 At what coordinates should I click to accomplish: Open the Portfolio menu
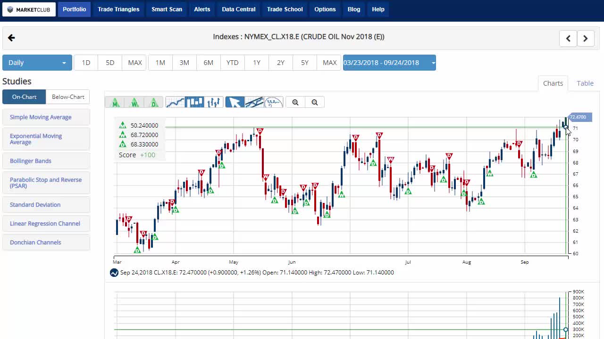click(75, 9)
